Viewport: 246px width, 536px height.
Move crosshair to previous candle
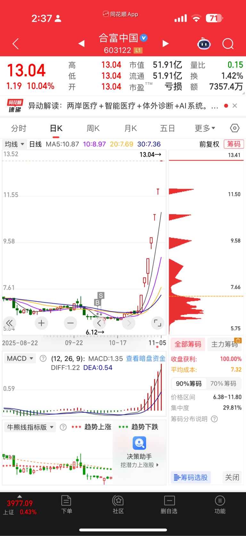tap(99, 323)
